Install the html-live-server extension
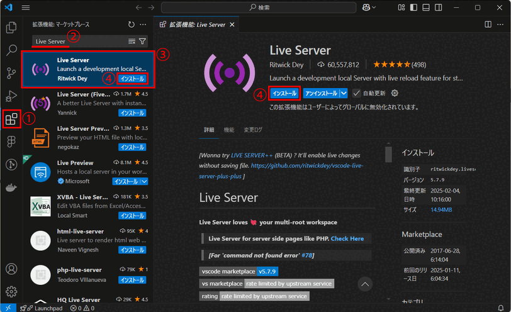The width and height of the screenshot is (511, 312). pos(132,250)
